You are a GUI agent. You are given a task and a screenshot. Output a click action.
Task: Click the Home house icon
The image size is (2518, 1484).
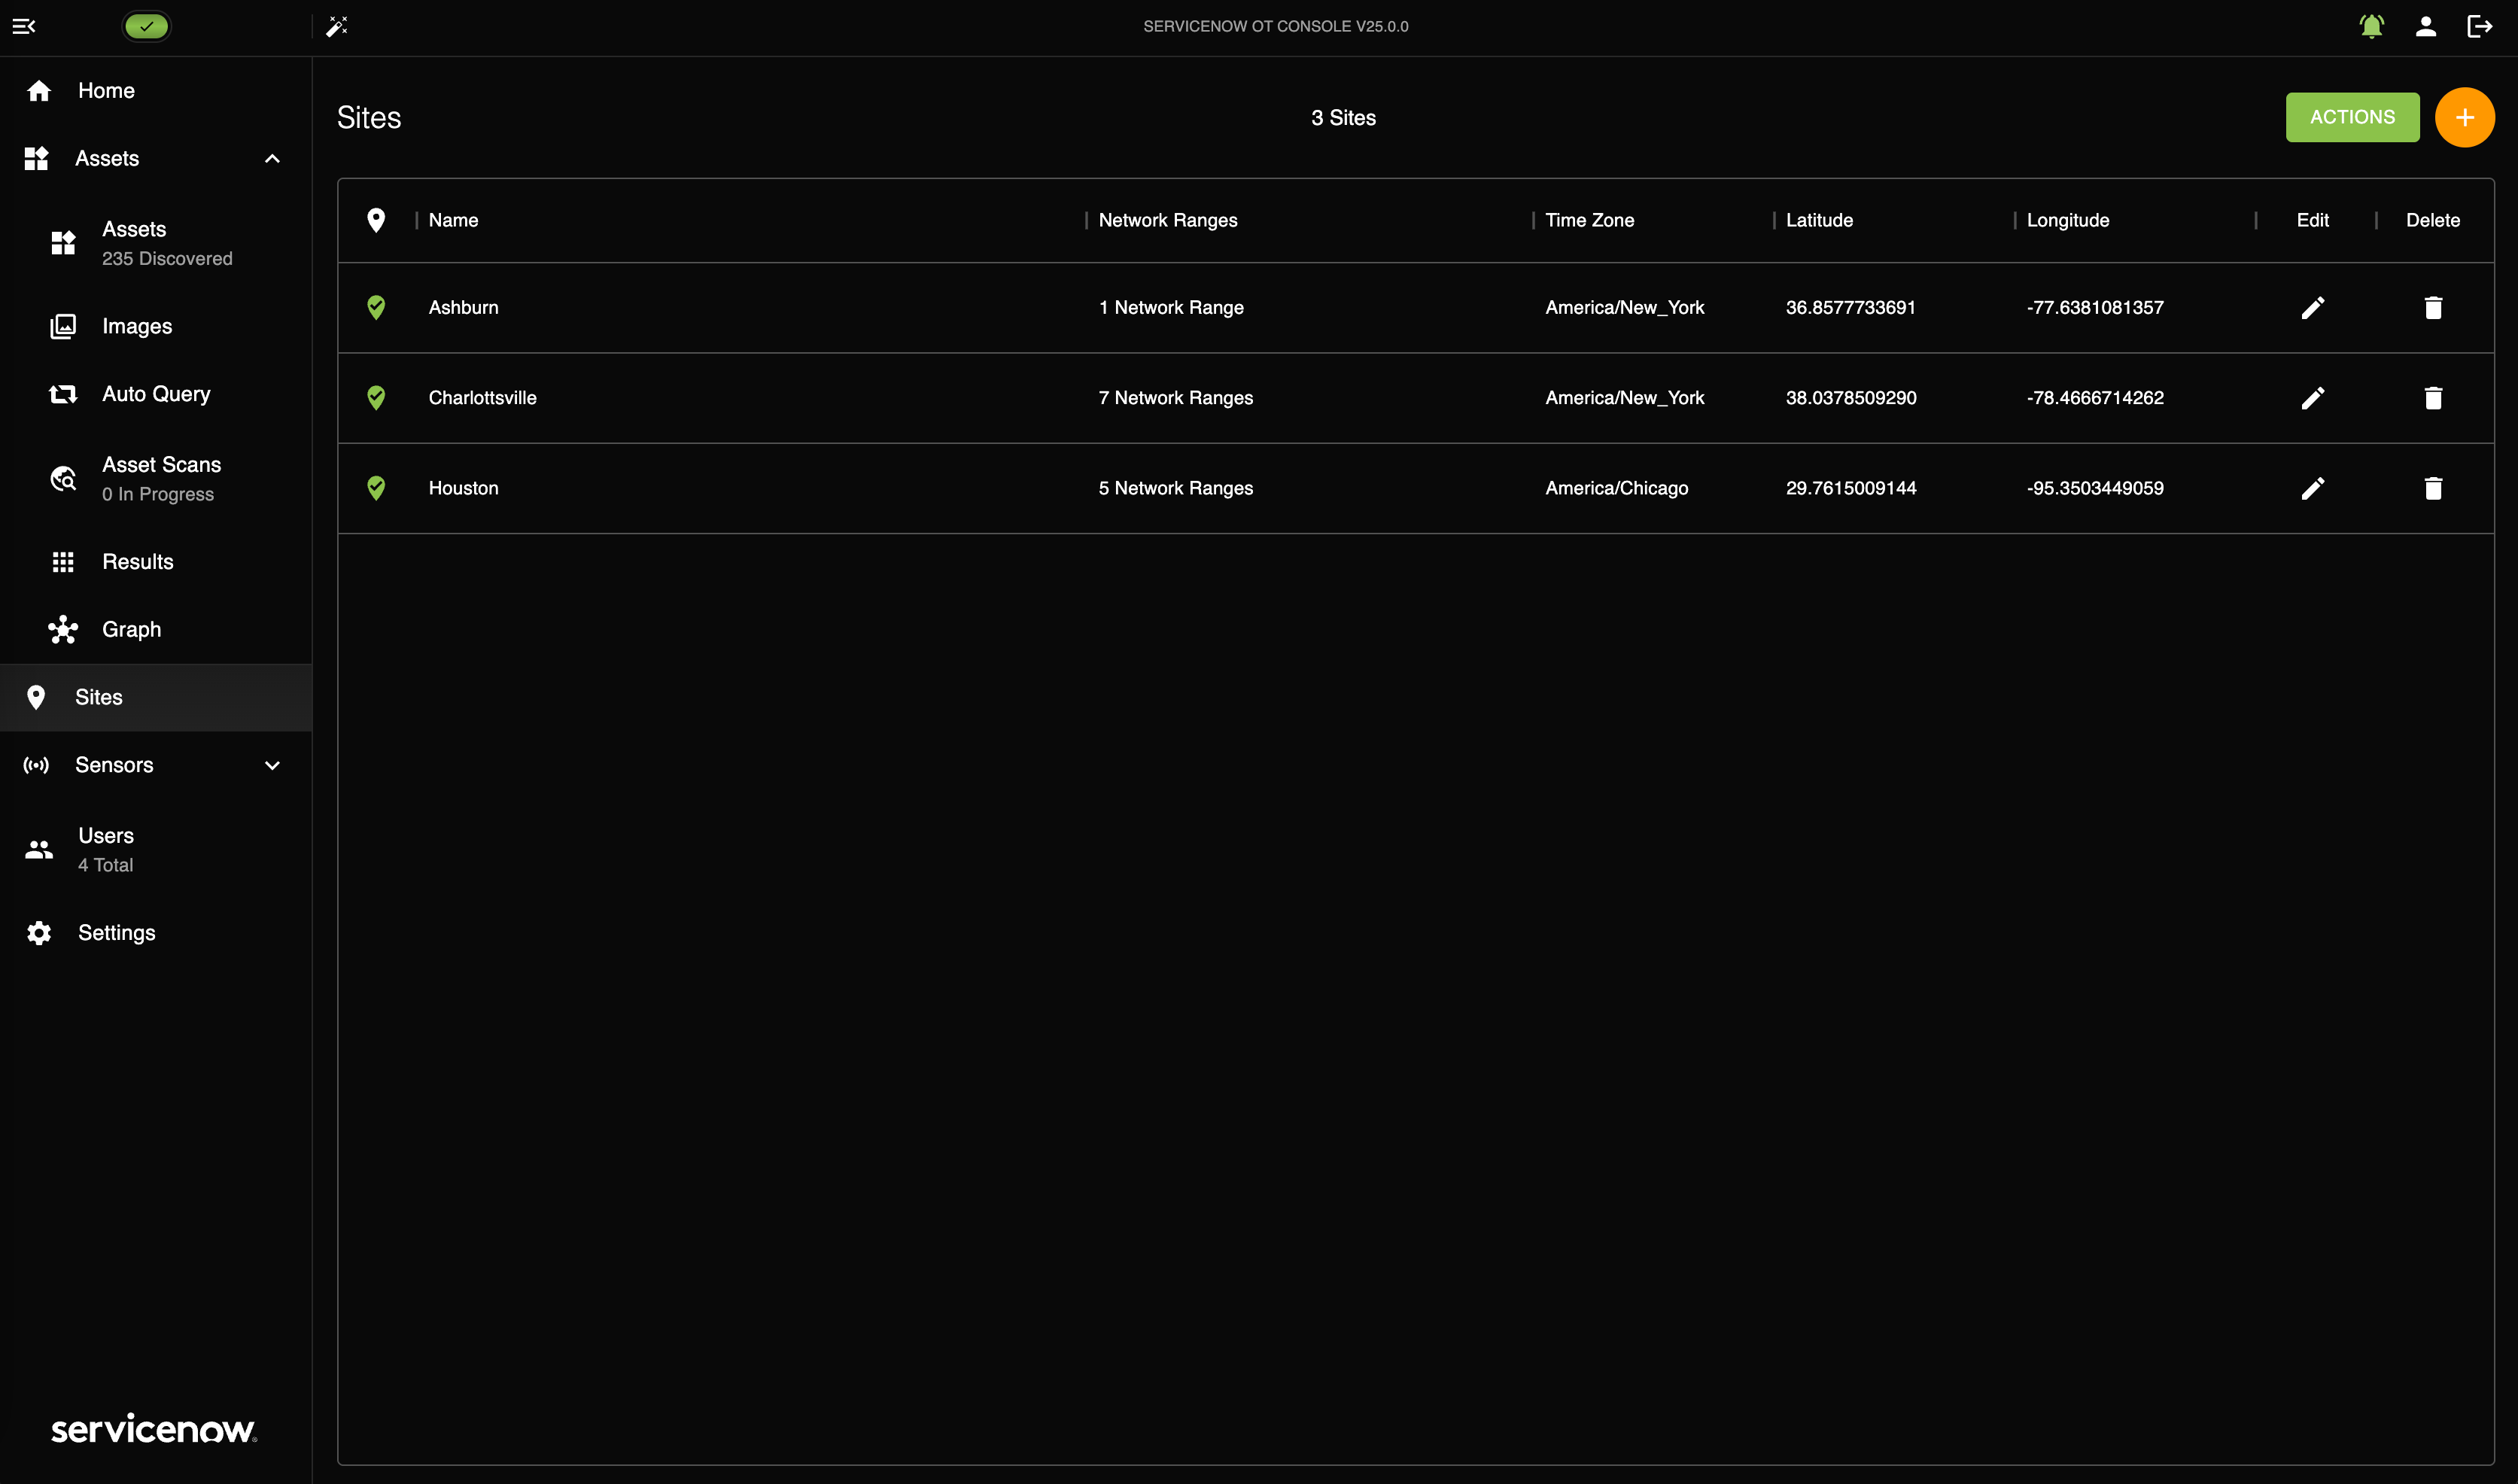click(39, 91)
